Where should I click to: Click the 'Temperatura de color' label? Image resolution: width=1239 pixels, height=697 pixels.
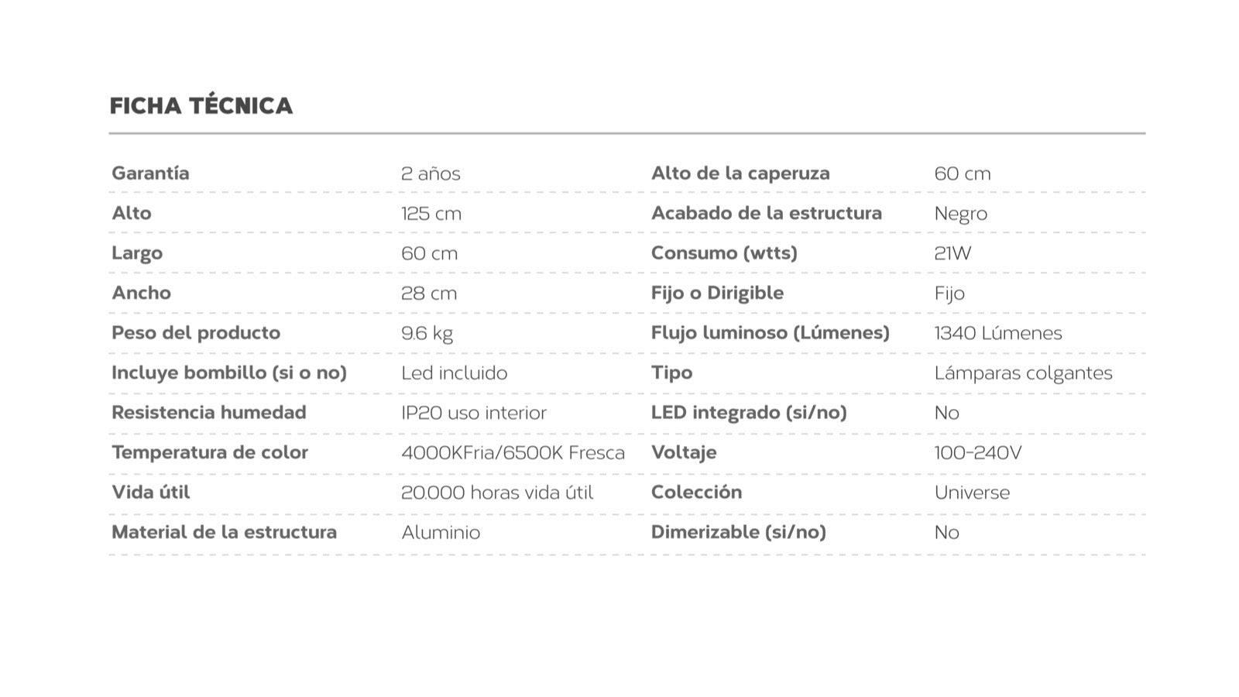click(x=210, y=452)
